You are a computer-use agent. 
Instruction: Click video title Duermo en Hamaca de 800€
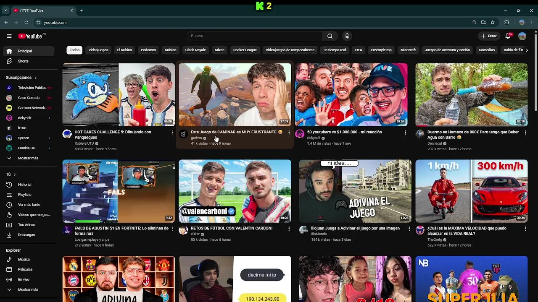473,135
